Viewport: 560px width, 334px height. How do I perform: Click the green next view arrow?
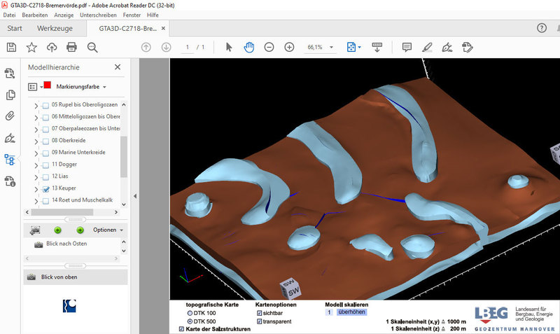tap(80, 230)
